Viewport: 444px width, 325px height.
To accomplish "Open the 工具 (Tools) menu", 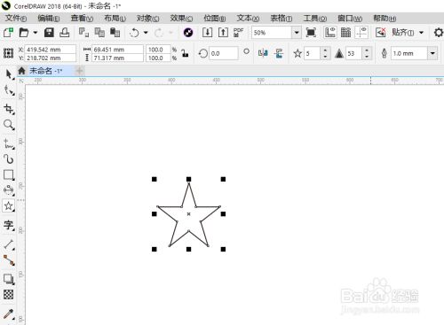I will coord(315,19).
